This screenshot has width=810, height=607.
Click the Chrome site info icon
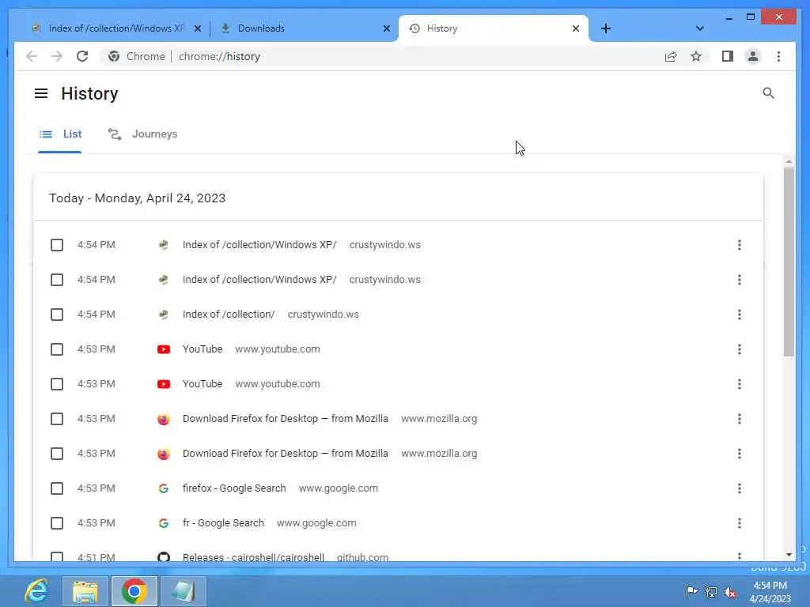coord(114,56)
